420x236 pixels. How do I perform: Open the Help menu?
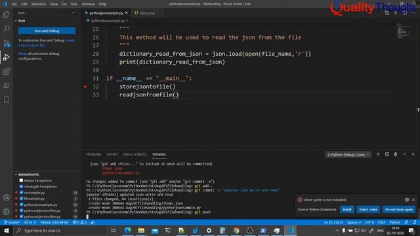tap(102, 4)
